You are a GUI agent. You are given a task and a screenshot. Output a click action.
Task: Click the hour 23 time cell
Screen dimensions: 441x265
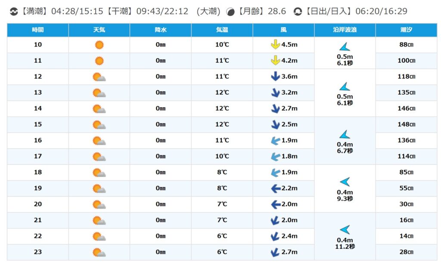pos(38,252)
